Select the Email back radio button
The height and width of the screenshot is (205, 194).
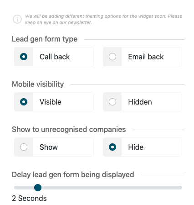112,57
